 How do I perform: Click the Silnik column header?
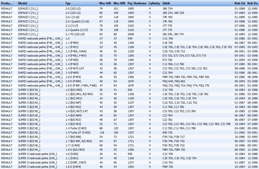pos(197,3)
